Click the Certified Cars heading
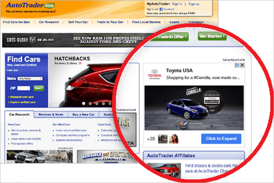Image resolution: width=274 pixels, height=183 pixels. (61, 124)
